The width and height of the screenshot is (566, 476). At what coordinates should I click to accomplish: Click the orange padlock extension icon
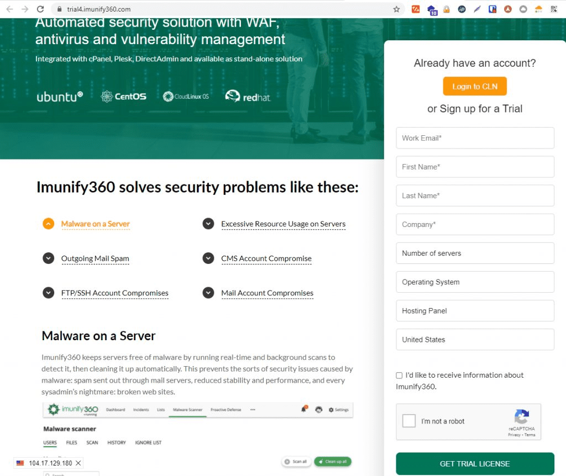[447, 9]
